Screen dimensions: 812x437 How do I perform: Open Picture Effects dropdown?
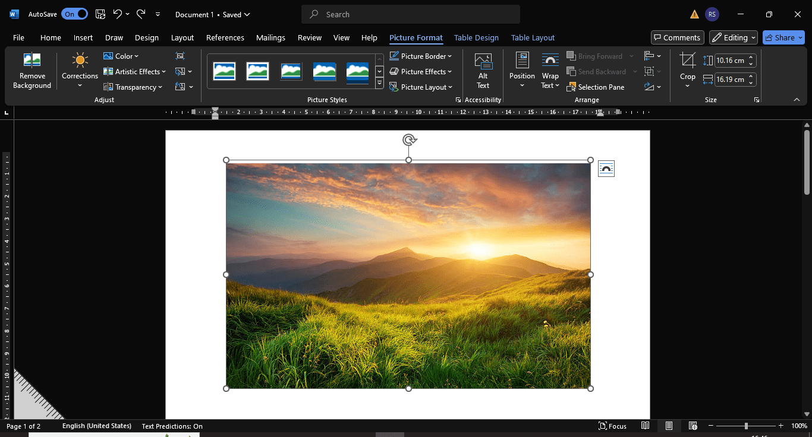(x=421, y=71)
